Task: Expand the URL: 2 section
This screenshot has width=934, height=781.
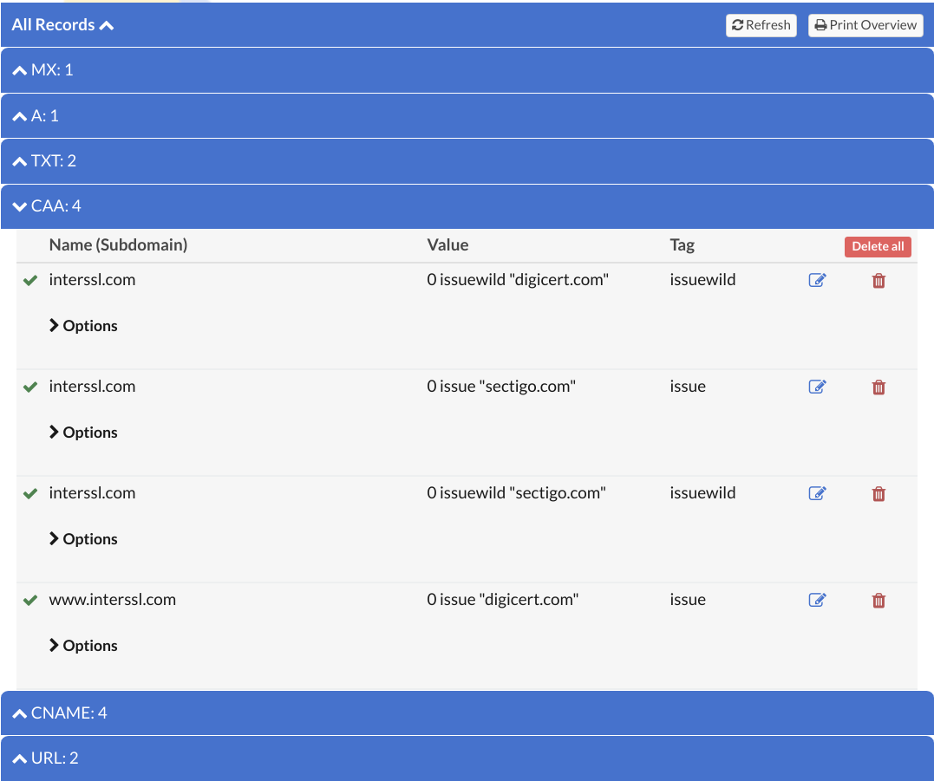Action: (467, 758)
